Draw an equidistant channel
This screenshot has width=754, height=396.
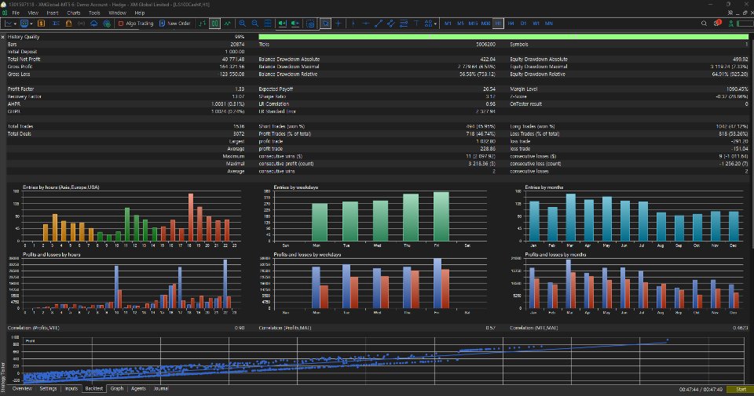pyautogui.click(x=391, y=23)
